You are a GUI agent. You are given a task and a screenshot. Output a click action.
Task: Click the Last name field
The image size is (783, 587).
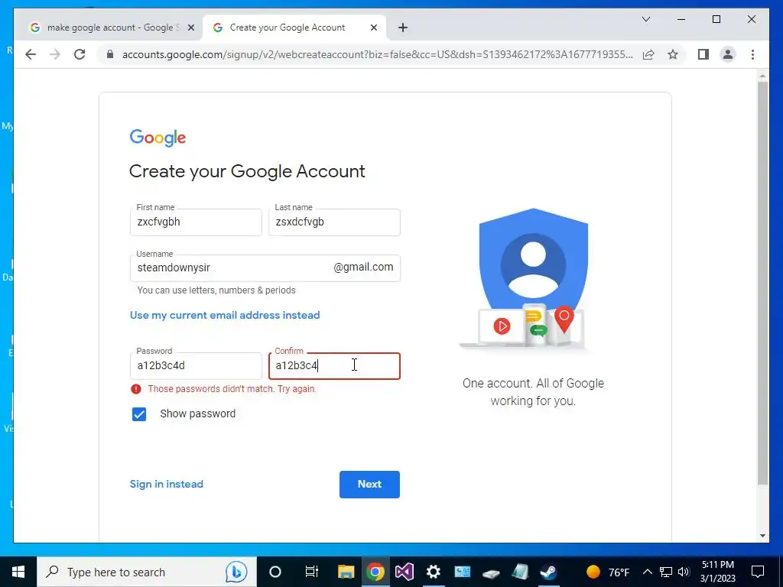334,222
